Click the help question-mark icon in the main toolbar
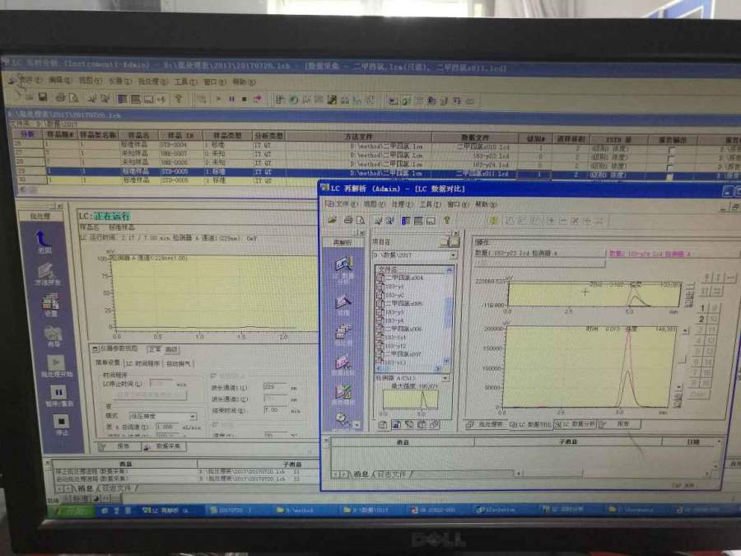Viewport: 741px width, 556px height. tap(179, 99)
